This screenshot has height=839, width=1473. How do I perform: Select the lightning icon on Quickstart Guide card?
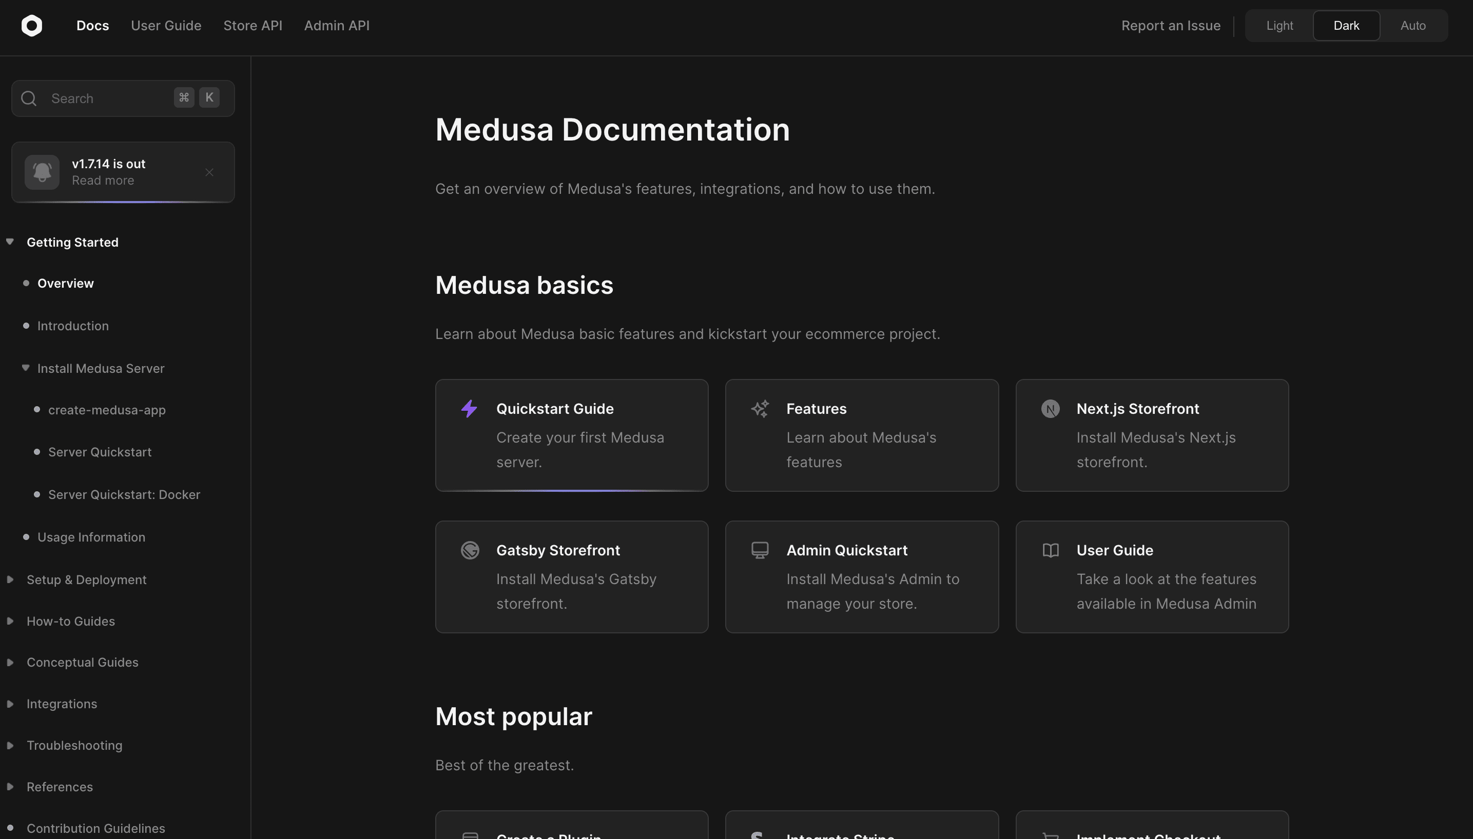point(470,409)
